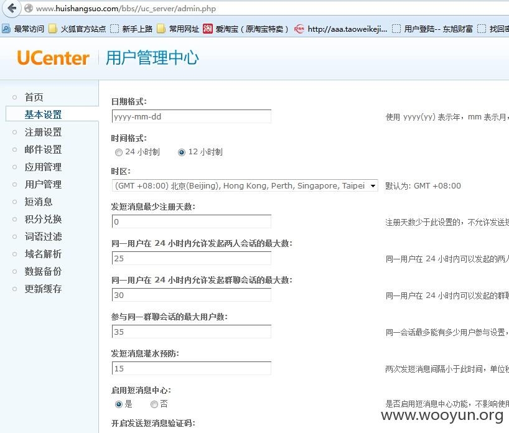Open the 火狐官方站点 bookmark folder
The width and height of the screenshot is (509, 433).
point(78,29)
